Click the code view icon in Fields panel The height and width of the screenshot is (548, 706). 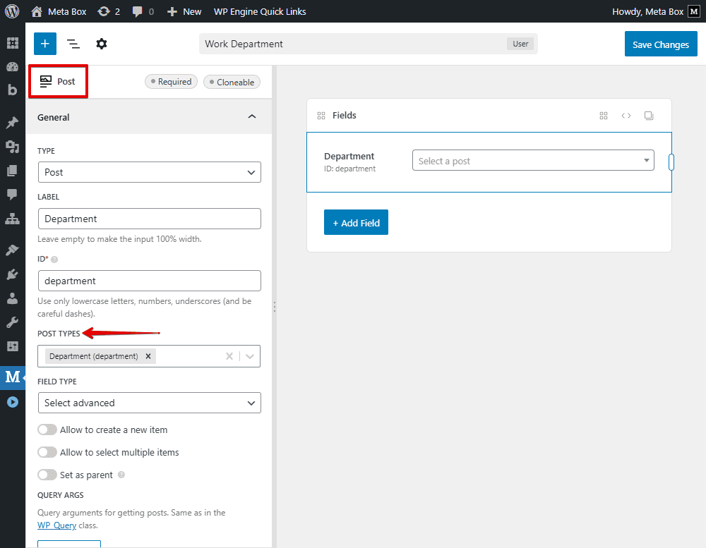(626, 116)
